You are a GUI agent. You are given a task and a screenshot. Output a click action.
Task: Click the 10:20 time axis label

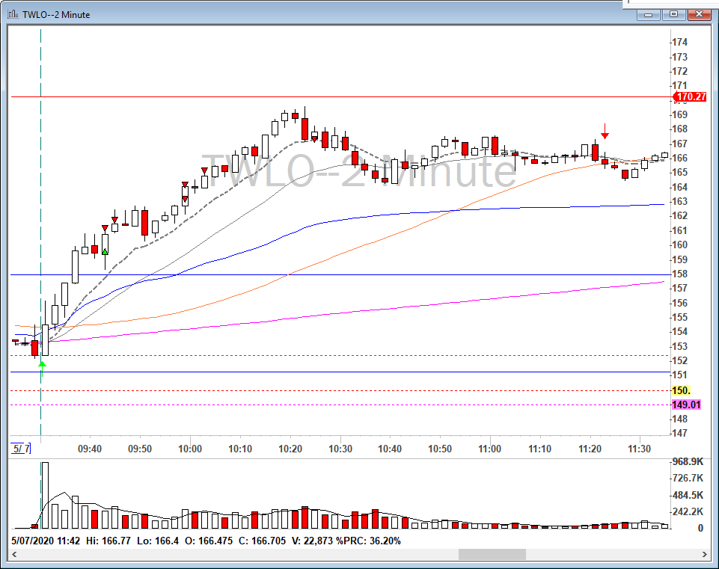coord(290,449)
